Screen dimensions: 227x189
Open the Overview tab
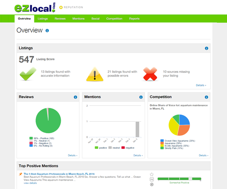[24, 18]
